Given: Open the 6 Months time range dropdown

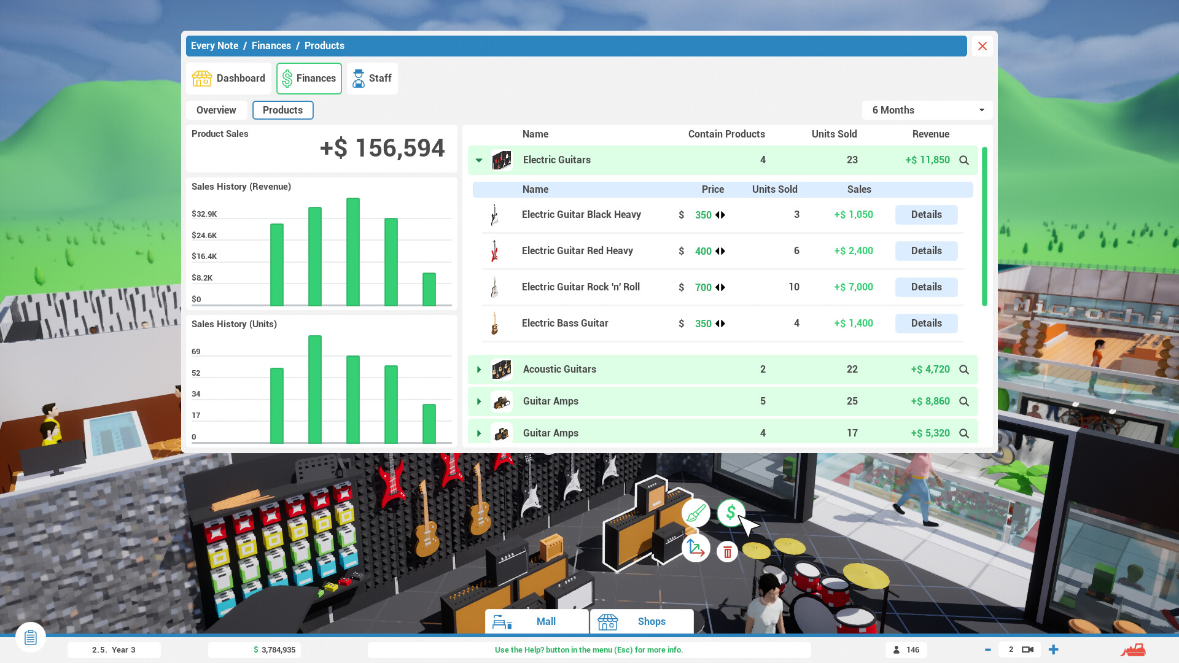Looking at the screenshot, I should point(927,110).
